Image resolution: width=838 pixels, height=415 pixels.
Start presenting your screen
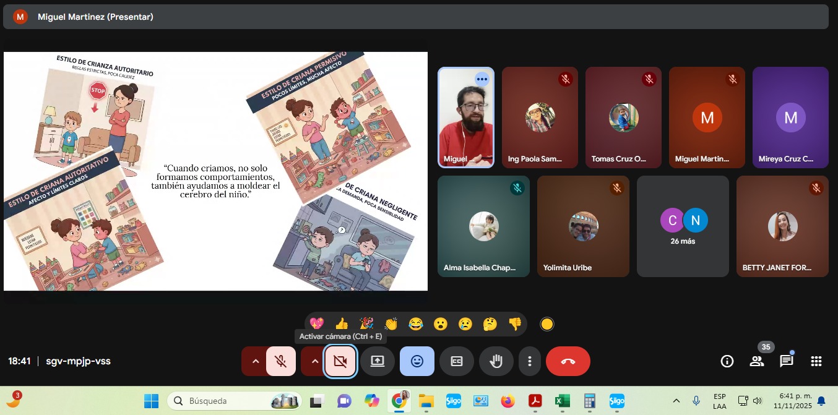[x=378, y=361]
